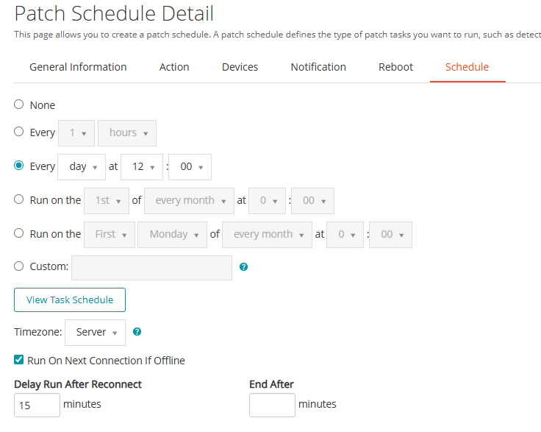Switch to the Reboot tab

point(395,67)
